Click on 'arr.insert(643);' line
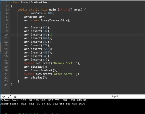This screenshot has width=145, height=114. pyautogui.click(x=37, y=56)
